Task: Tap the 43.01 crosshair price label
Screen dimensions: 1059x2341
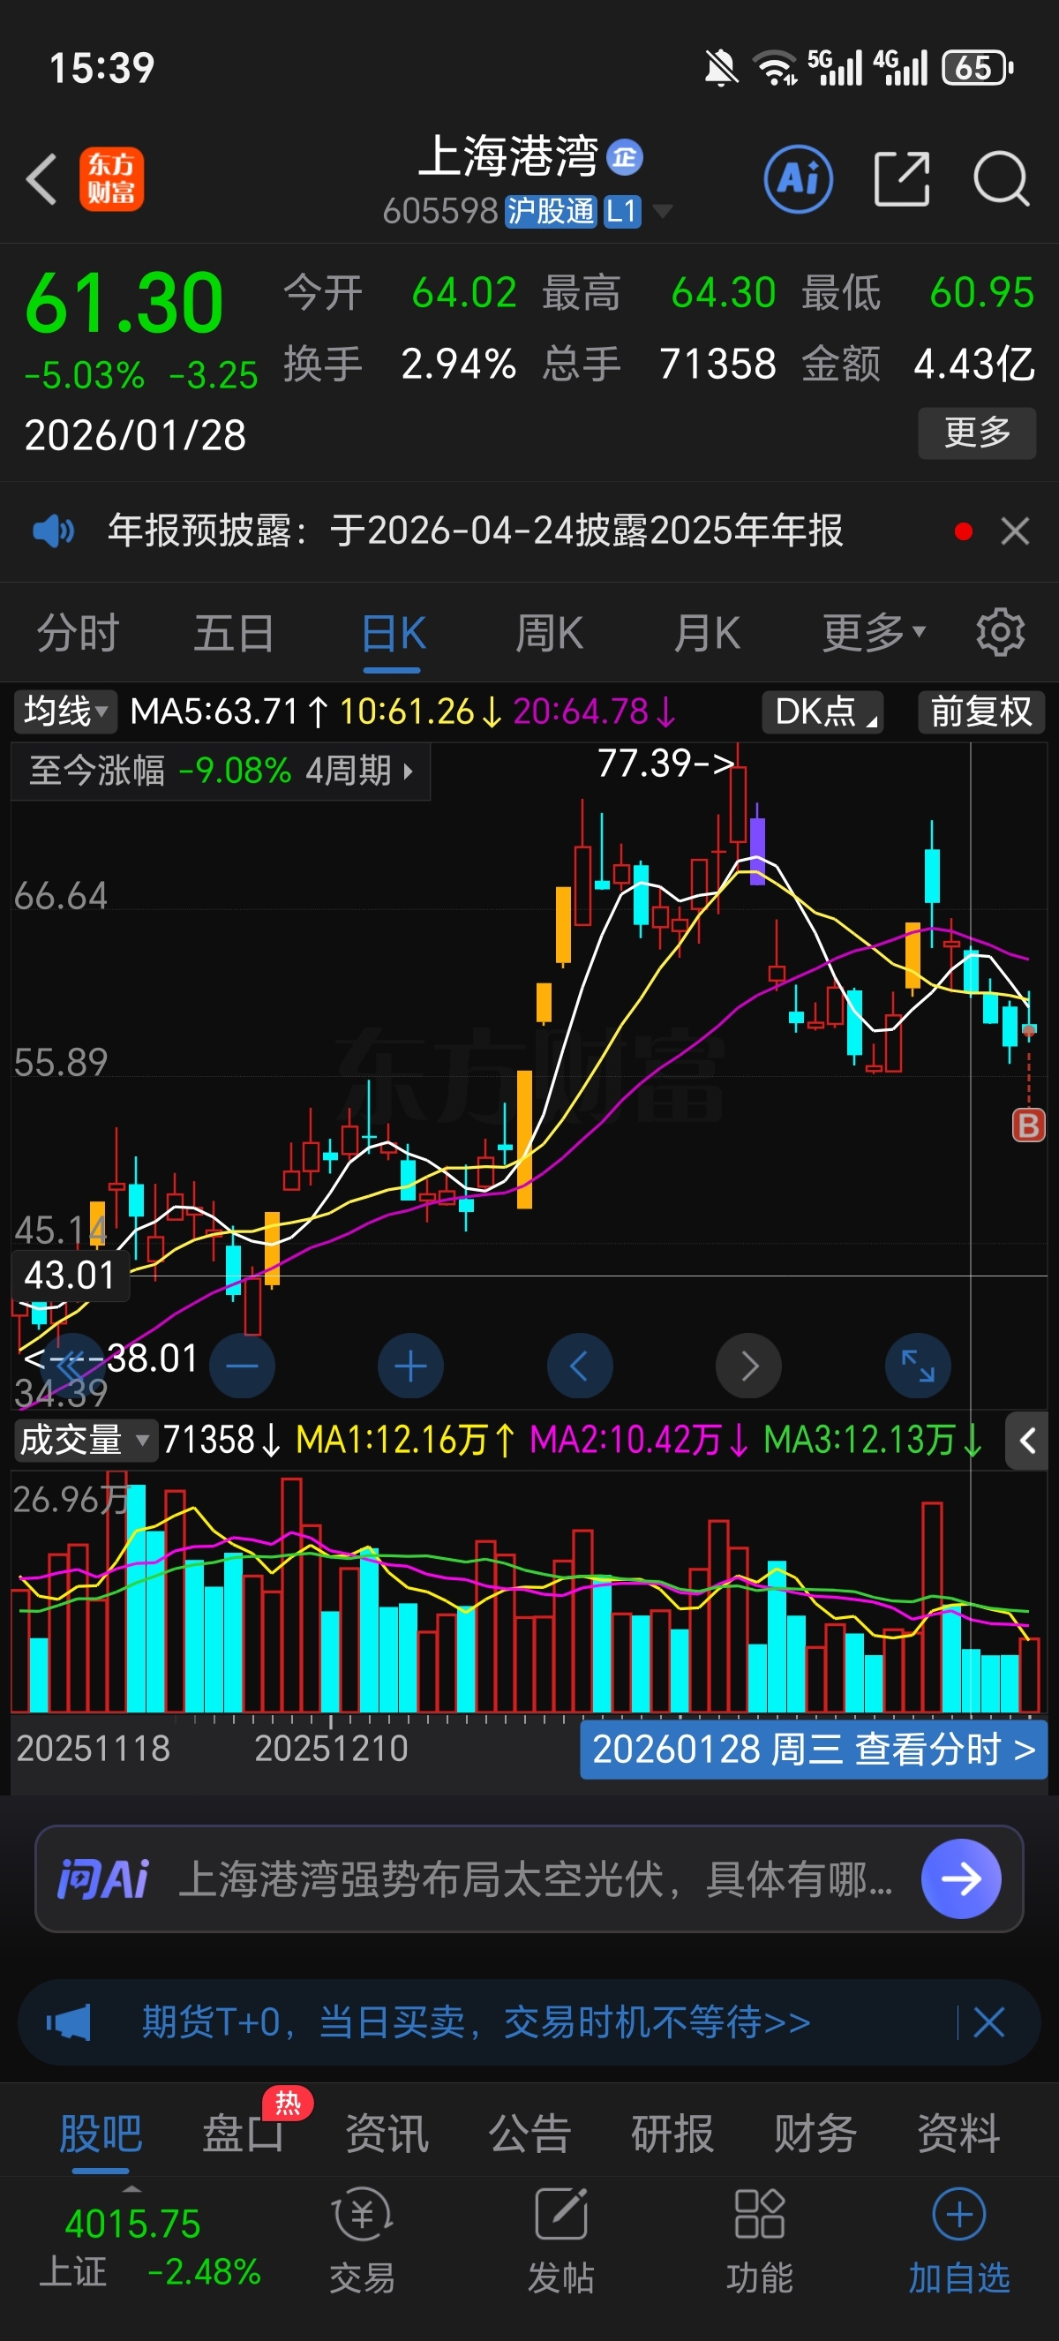Action: pyautogui.click(x=70, y=1275)
